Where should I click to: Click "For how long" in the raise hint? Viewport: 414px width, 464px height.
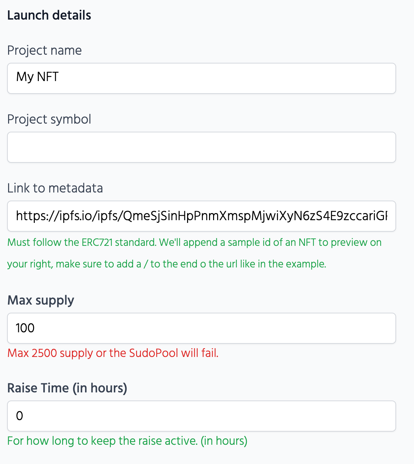(x=41, y=441)
